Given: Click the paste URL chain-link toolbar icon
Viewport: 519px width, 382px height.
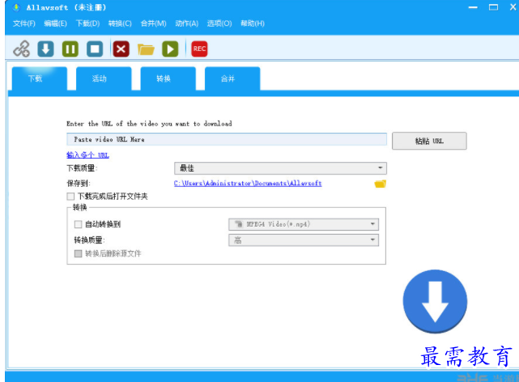Looking at the screenshot, I should (x=22, y=49).
